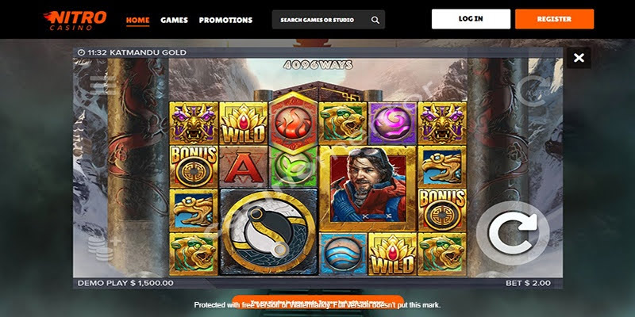Viewport: 635px width, 317px height.
Task: Focus the Search Games or Studio field
Action: point(329,20)
